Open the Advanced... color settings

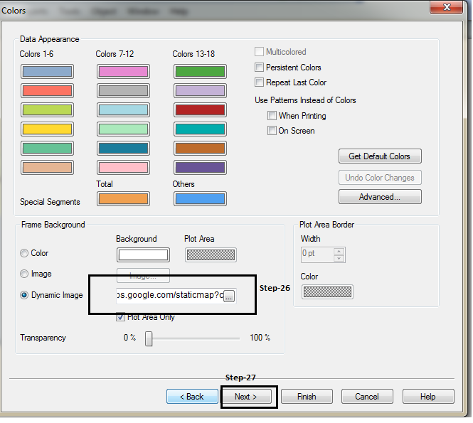380,197
